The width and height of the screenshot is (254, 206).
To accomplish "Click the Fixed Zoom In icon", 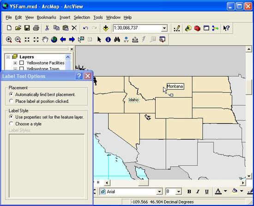I will coord(27,39).
